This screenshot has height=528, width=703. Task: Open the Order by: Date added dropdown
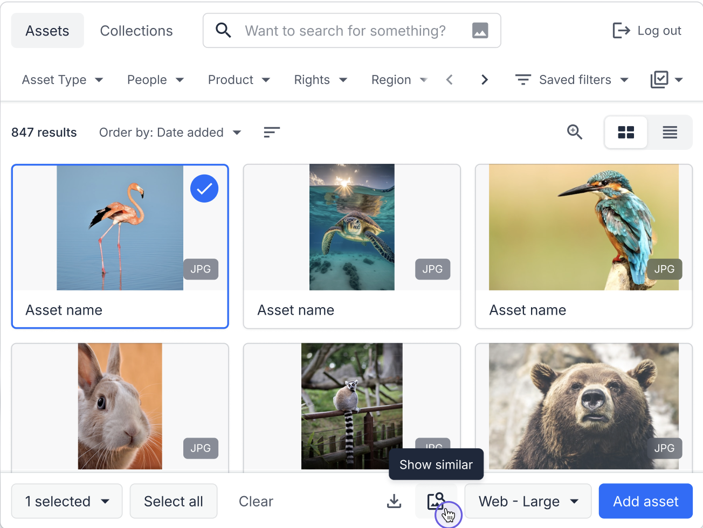pos(170,133)
